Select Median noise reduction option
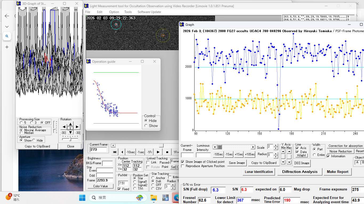This screenshot has height=204, width=364. 21,133
